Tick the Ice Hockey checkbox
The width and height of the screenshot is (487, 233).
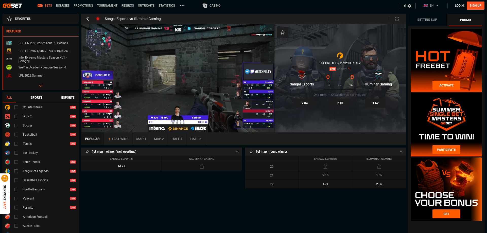coord(16,153)
